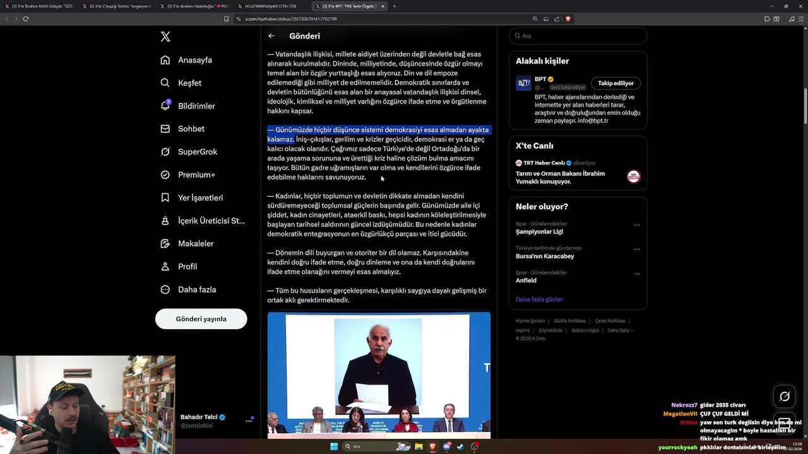Open Gizlilik Politikası footer link
This screenshot has height=454, width=808.
pyautogui.click(x=570, y=321)
